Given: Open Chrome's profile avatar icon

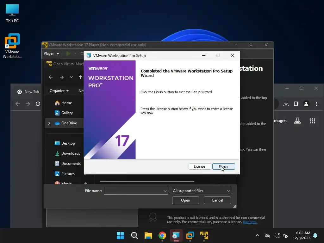Looking at the screenshot, I should (x=306, y=104).
